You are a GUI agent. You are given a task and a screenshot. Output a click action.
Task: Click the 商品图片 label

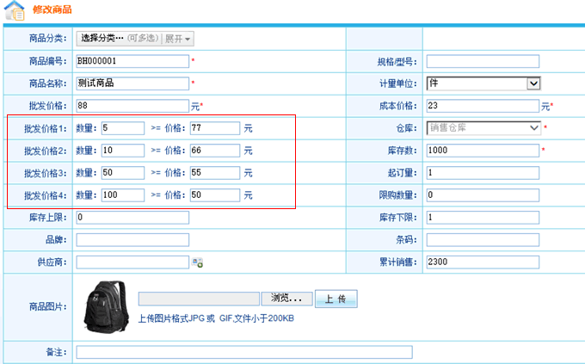pyautogui.click(x=48, y=307)
